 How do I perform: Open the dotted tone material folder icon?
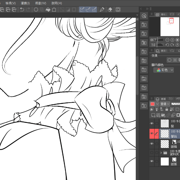tap(144, 52)
